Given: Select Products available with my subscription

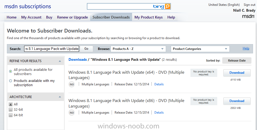Looking at the screenshot, I should 11,81.
